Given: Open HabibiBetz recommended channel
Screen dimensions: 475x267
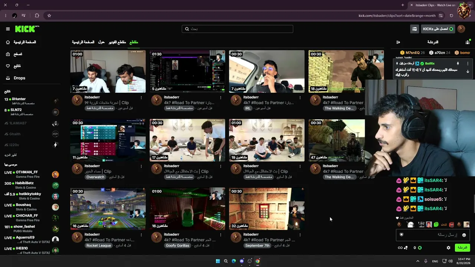Looking at the screenshot, I should pos(32,185).
